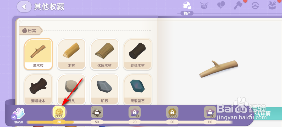The width and height of the screenshot is (282, 127).
Task: Select the 溜溜橡木 item card
Action: pos(38,89)
